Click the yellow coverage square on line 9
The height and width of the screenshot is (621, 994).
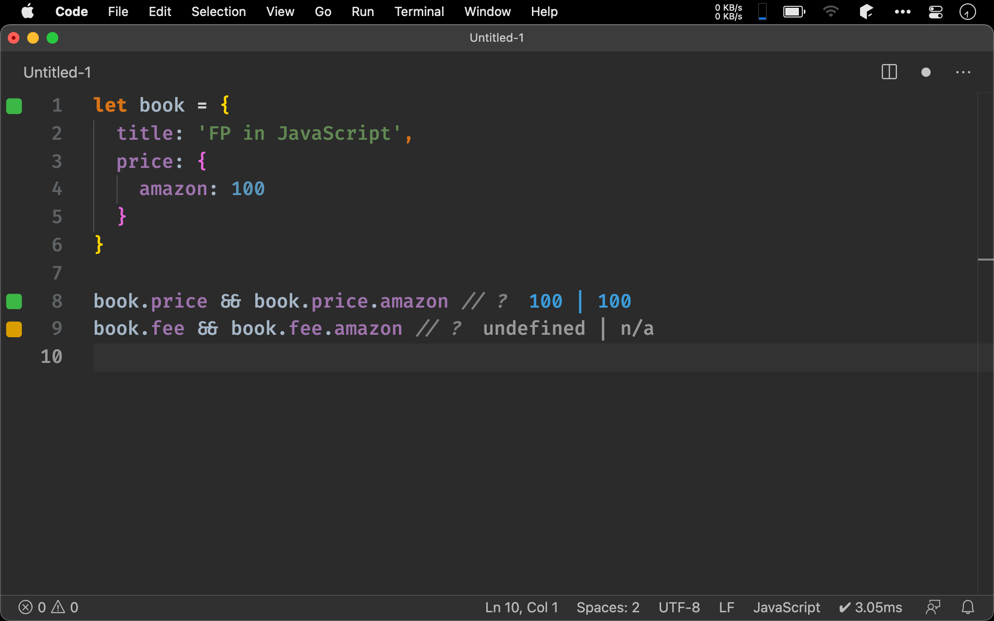pos(14,329)
